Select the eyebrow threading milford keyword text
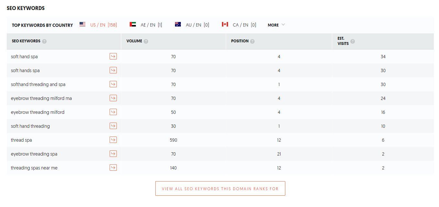The width and height of the screenshot is (439, 207). 38,112
